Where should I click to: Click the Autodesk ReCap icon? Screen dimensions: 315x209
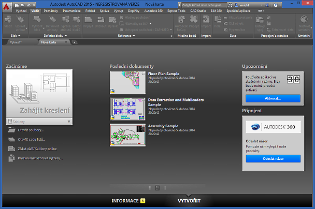tap(181, 20)
